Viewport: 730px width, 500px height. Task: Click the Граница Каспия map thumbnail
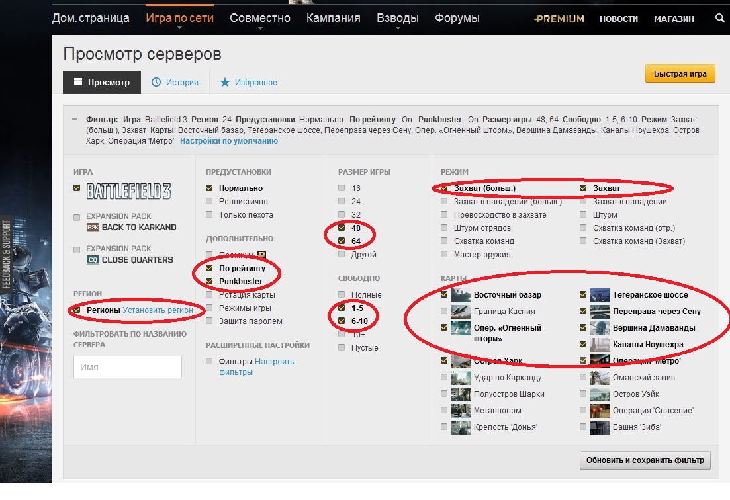tap(461, 311)
